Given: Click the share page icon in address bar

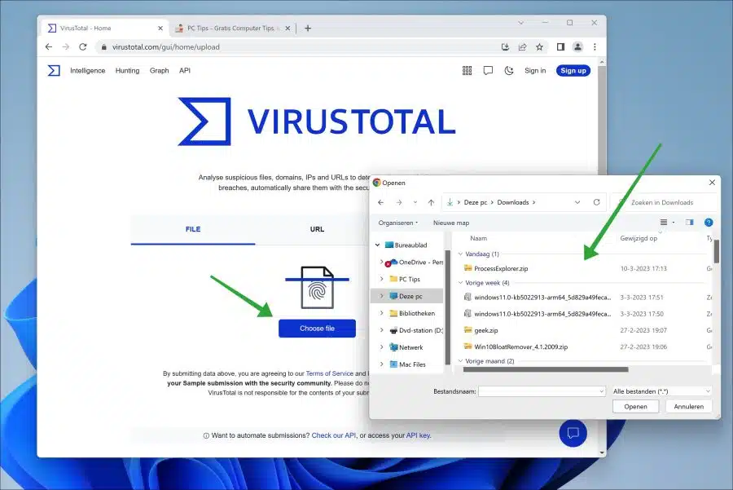Looking at the screenshot, I should click(x=522, y=46).
